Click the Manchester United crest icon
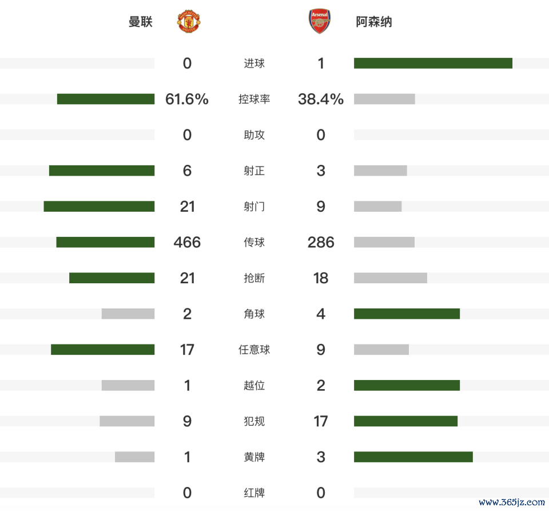Image resolution: width=549 pixels, height=511 pixels. (x=188, y=22)
